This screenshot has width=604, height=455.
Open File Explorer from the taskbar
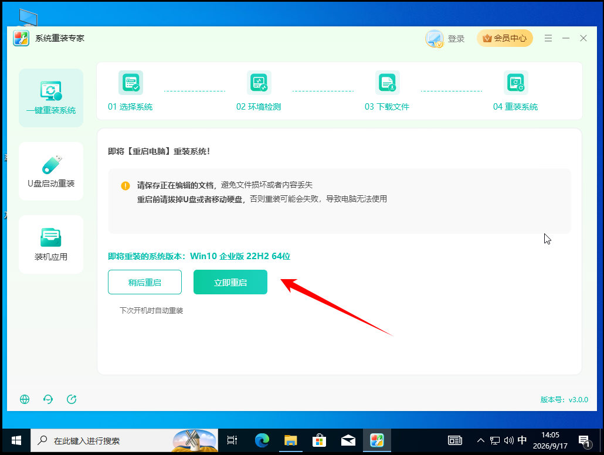tap(291, 440)
